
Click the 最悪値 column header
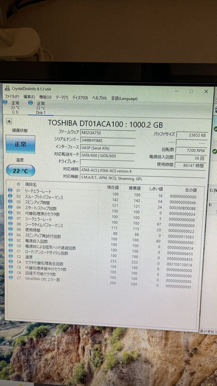[135, 188]
